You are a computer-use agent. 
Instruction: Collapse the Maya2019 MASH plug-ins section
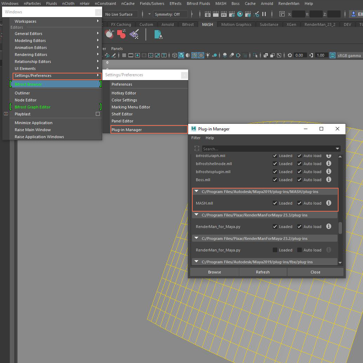click(x=197, y=191)
